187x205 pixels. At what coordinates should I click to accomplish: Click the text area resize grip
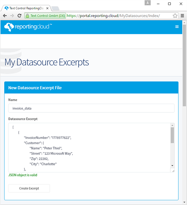pos(173,171)
